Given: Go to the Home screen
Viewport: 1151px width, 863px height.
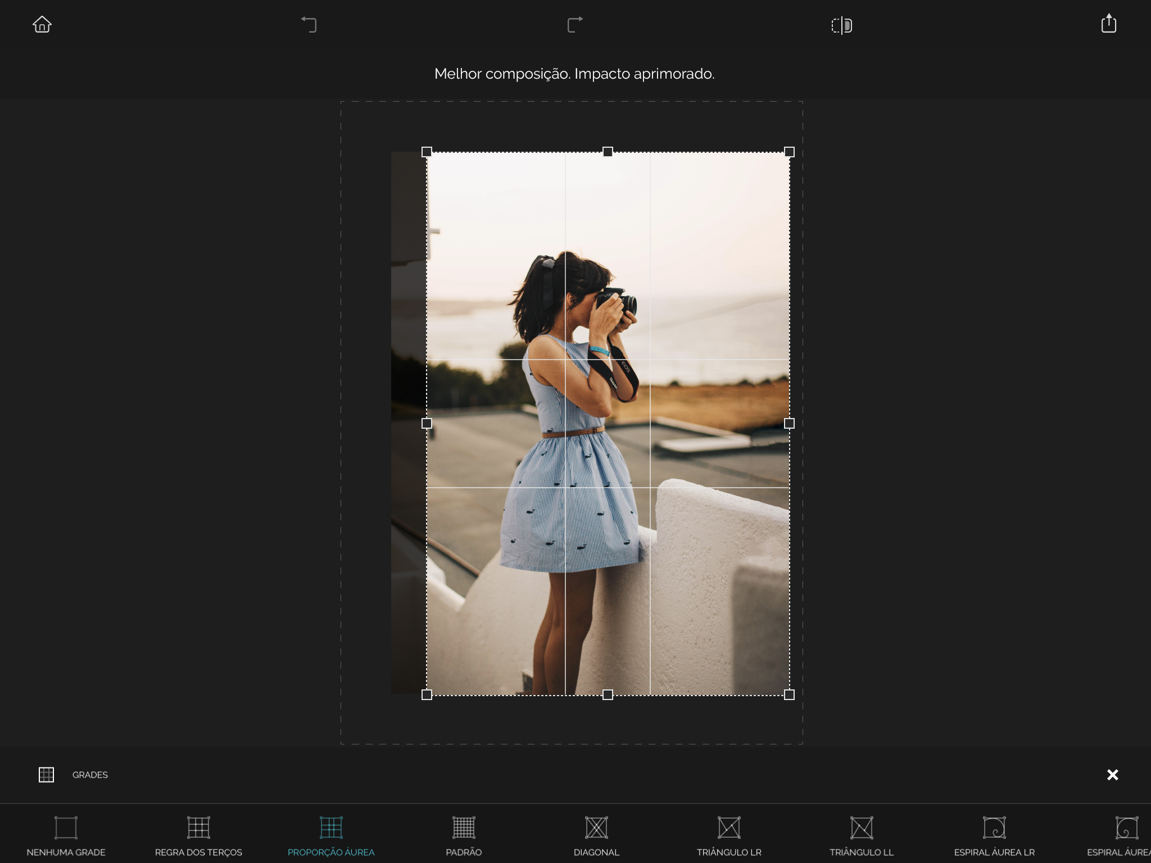Looking at the screenshot, I should (42, 25).
